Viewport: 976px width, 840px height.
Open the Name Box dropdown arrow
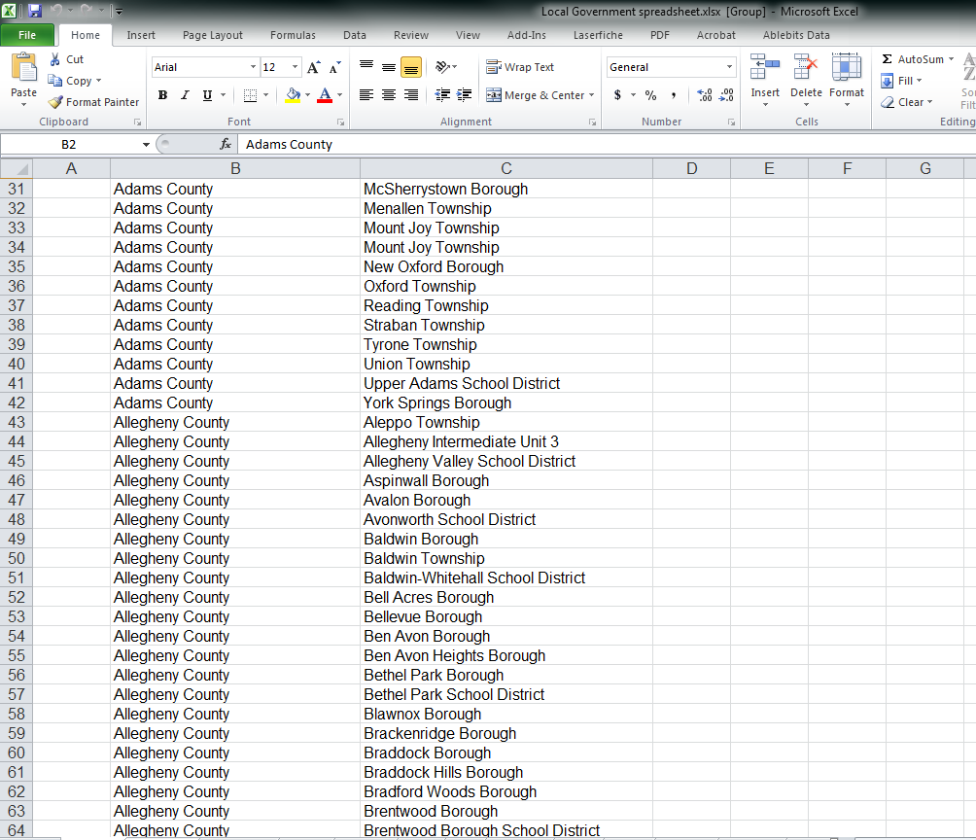tap(146, 144)
